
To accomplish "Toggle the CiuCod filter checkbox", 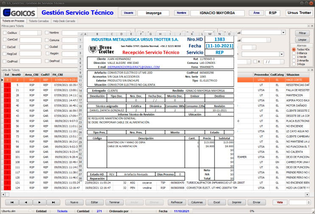I will [4, 47].
